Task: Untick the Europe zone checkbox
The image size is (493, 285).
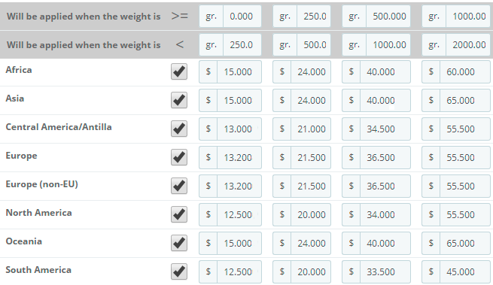Action: click(x=179, y=157)
